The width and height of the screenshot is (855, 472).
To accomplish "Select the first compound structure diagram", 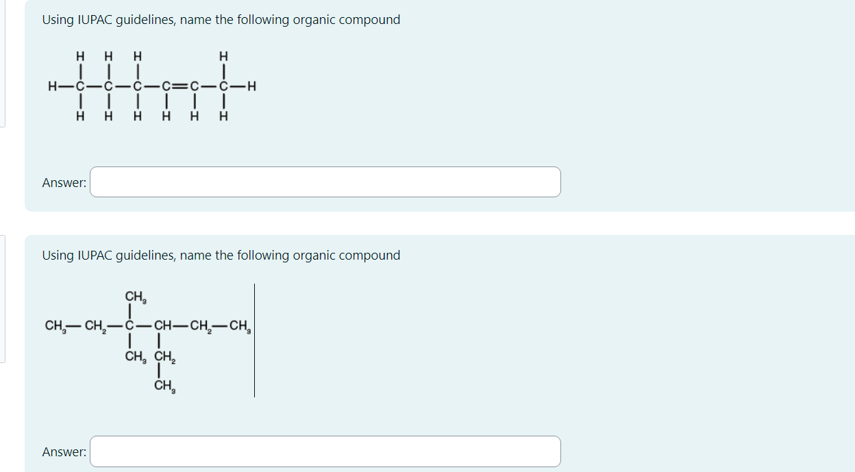I will (152, 86).
